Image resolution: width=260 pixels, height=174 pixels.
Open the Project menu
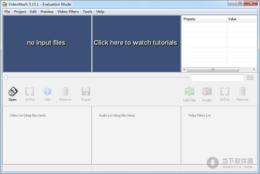[x=20, y=12]
